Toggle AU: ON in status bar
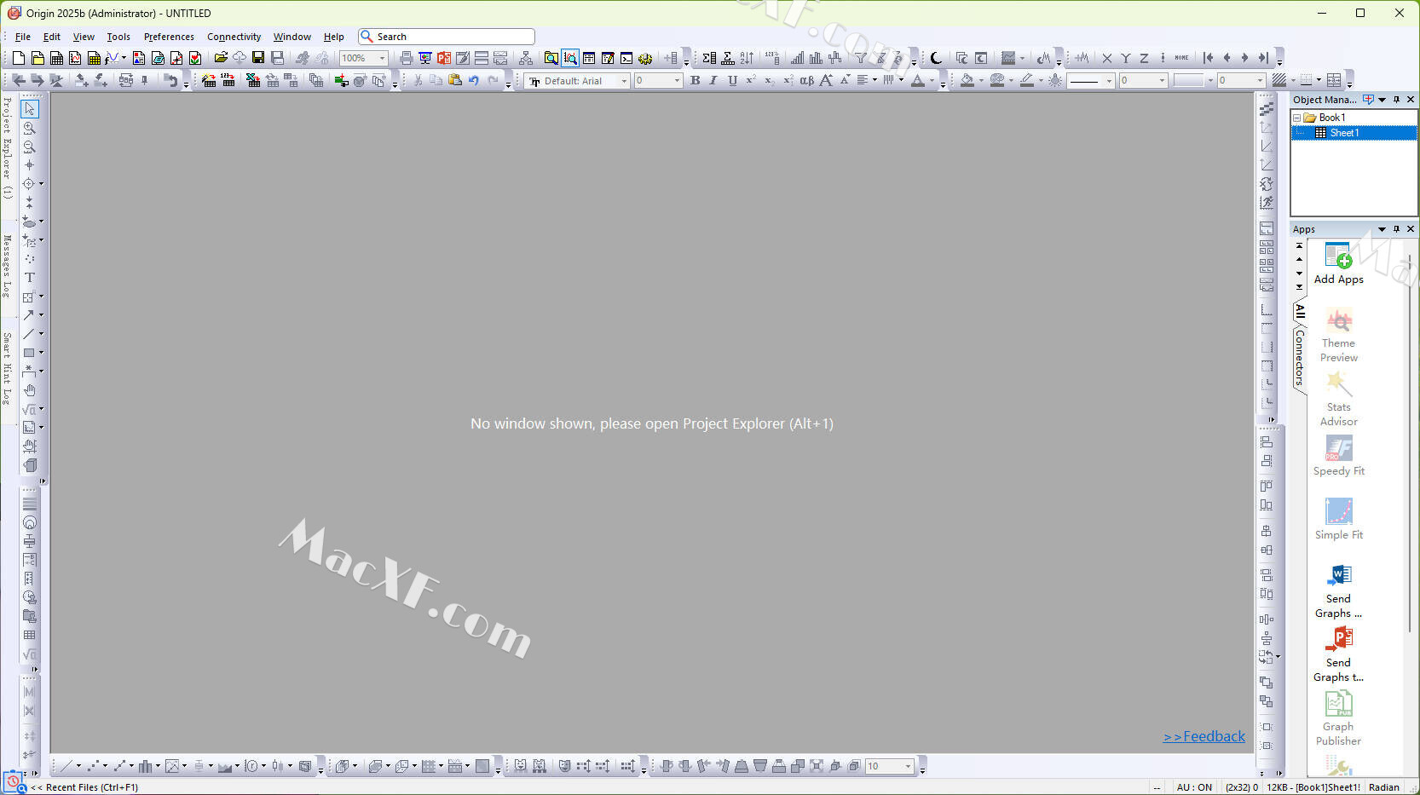1420x795 pixels. coord(1194,787)
